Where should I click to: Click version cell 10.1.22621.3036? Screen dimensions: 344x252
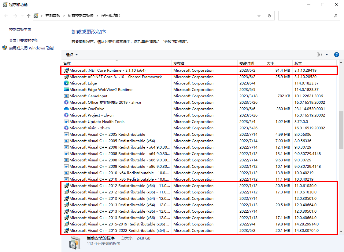[x=309, y=96]
